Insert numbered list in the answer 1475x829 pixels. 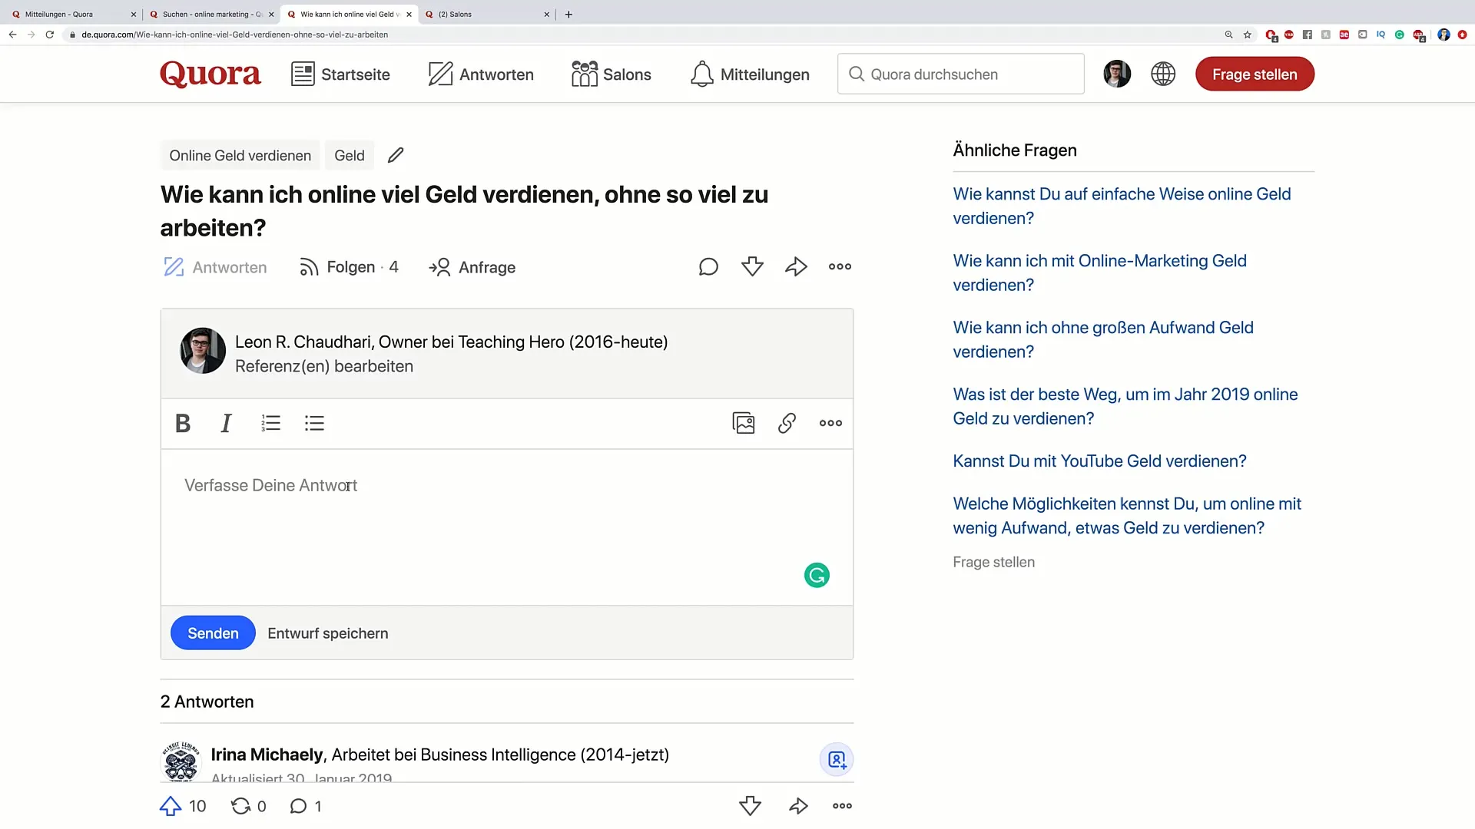tap(270, 423)
